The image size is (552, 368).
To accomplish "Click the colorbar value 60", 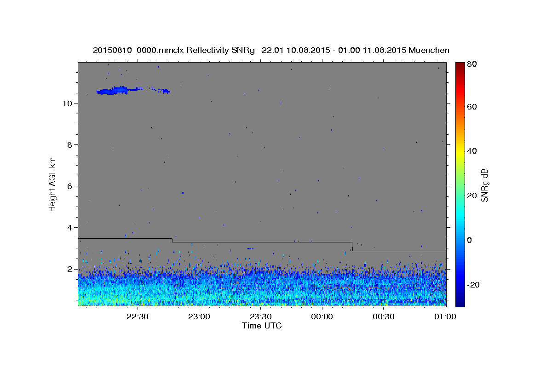I will [x=472, y=107].
